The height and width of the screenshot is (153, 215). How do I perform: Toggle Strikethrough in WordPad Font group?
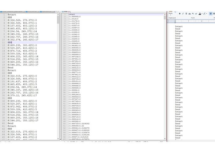190,14
